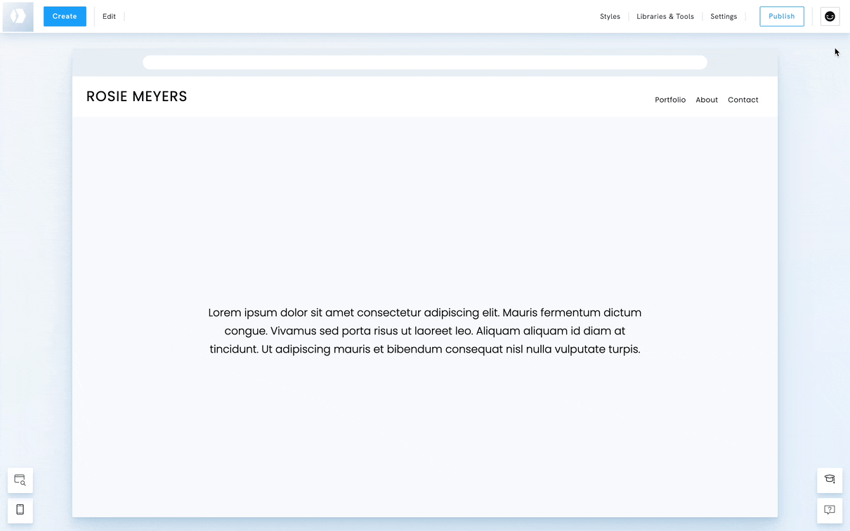Click "Mauris fermentum dictum" in first text line
The image size is (850, 531).
coord(572,313)
